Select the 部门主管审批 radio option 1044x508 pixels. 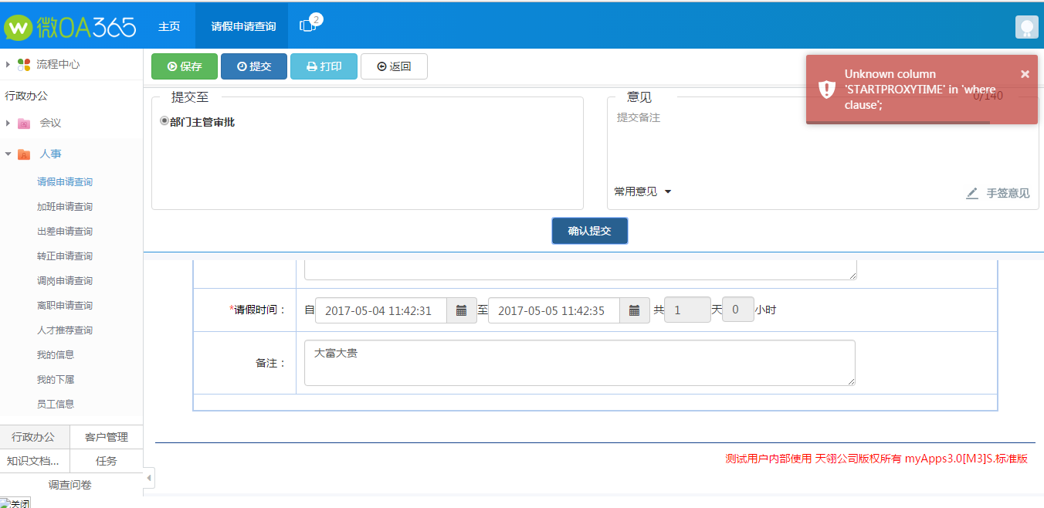[x=164, y=121]
